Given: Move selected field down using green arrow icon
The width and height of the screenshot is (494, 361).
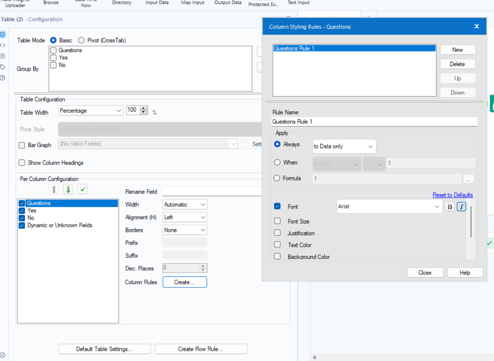Looking at the screenshot, I should click(68, 189).
